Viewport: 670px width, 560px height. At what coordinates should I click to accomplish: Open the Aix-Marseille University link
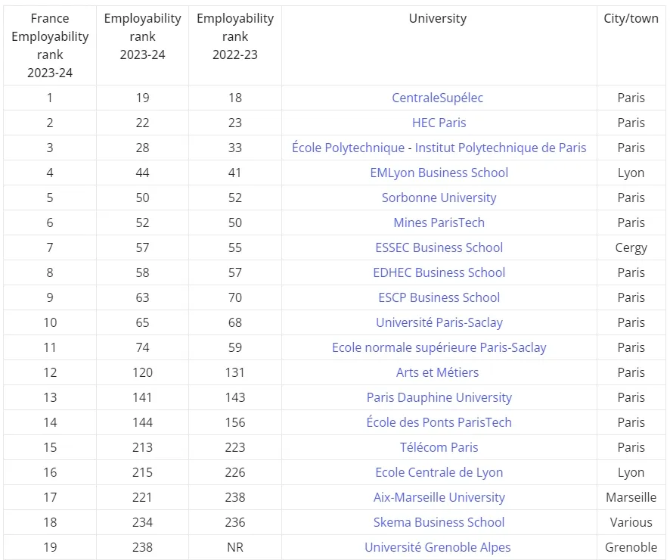(439, 497)
